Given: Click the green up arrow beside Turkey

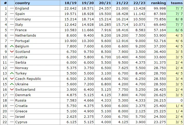Looking at the screenshot, I should [x=12, y=73].
